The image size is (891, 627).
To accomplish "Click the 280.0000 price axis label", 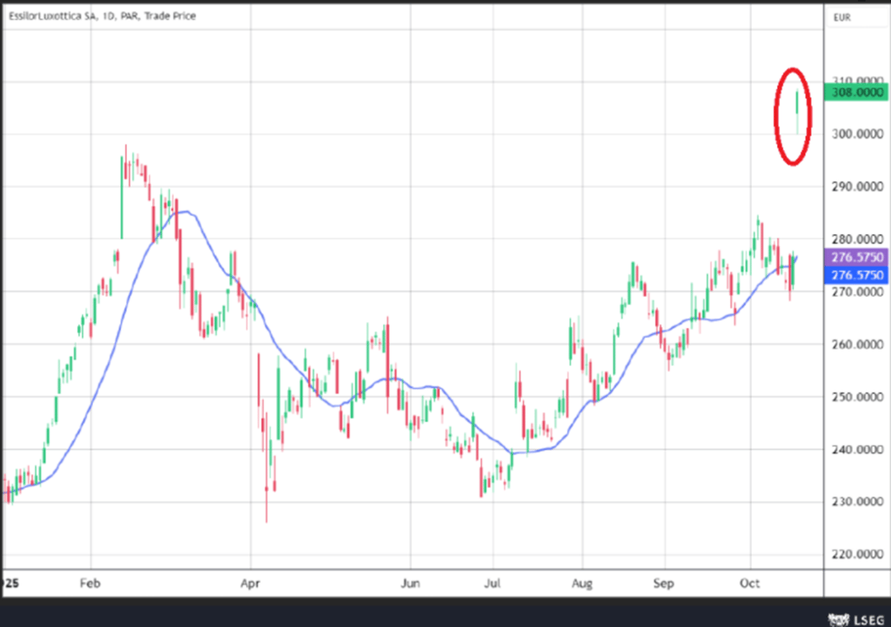I will point(857,239).
